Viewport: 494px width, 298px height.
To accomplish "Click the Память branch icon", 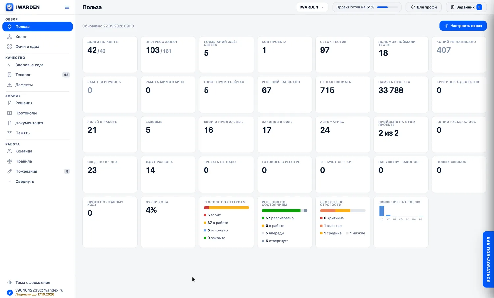I will tap(9, 133).
